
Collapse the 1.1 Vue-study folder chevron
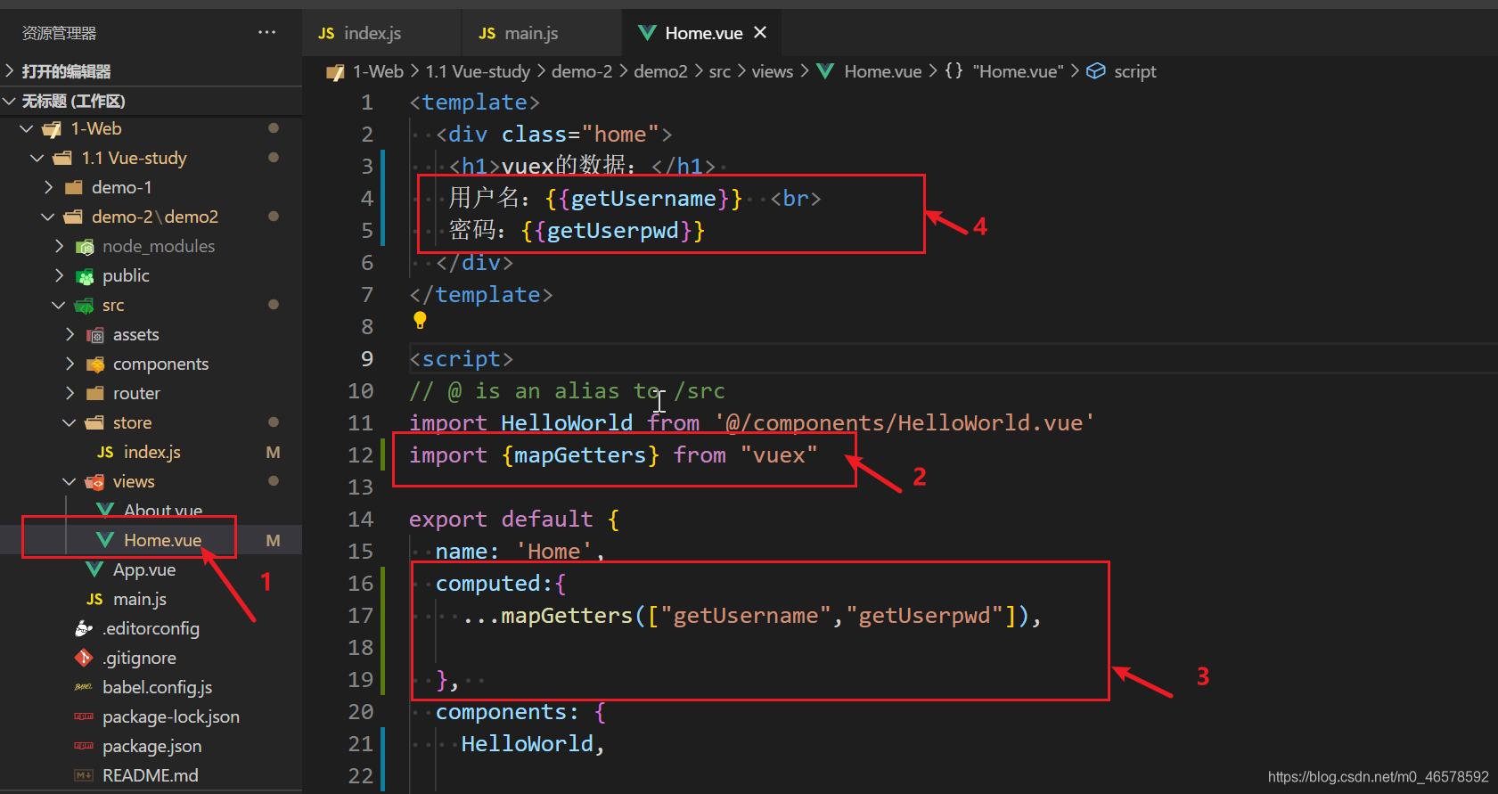[37, 159]
